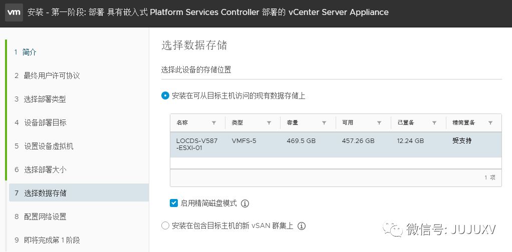
Task: Select step 8 配置网络设置
Action: pyautogui.click(x=45, y=216)
